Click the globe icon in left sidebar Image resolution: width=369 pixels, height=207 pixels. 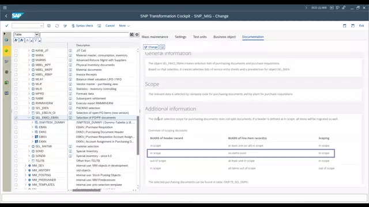(6, 40)
